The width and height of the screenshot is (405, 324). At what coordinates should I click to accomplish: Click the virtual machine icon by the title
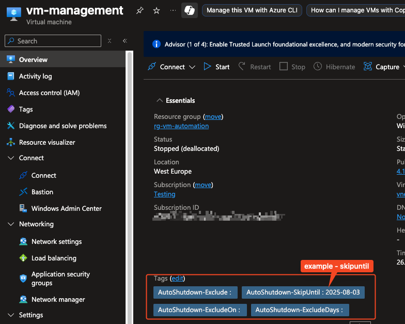tap(14, 14)
